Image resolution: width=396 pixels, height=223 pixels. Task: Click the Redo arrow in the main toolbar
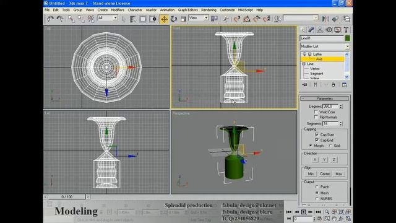(x=60, y=19)
